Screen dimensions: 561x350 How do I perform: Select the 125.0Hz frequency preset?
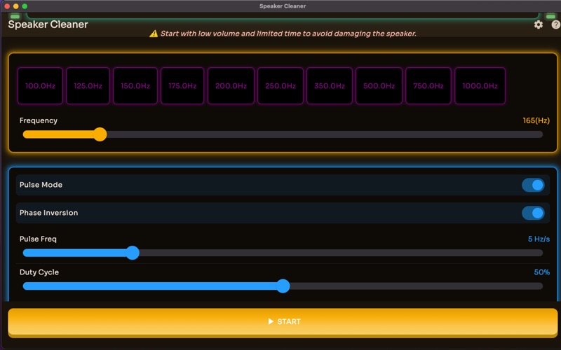pos(88,86)
